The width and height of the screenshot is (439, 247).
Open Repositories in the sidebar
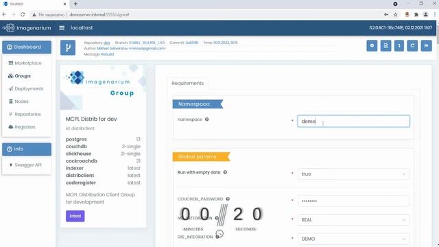[25, 115]
